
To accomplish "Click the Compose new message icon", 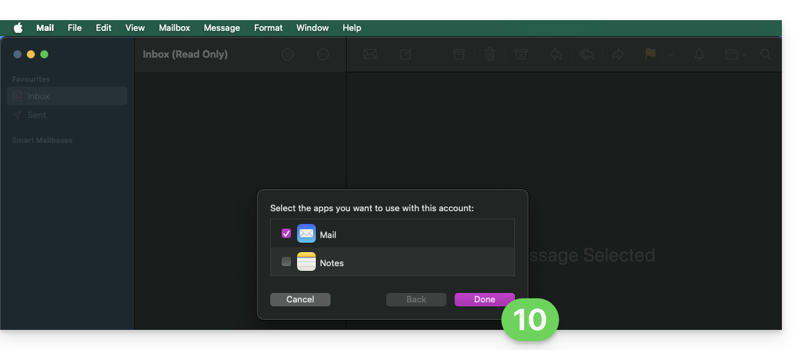I will coord(406,54).
